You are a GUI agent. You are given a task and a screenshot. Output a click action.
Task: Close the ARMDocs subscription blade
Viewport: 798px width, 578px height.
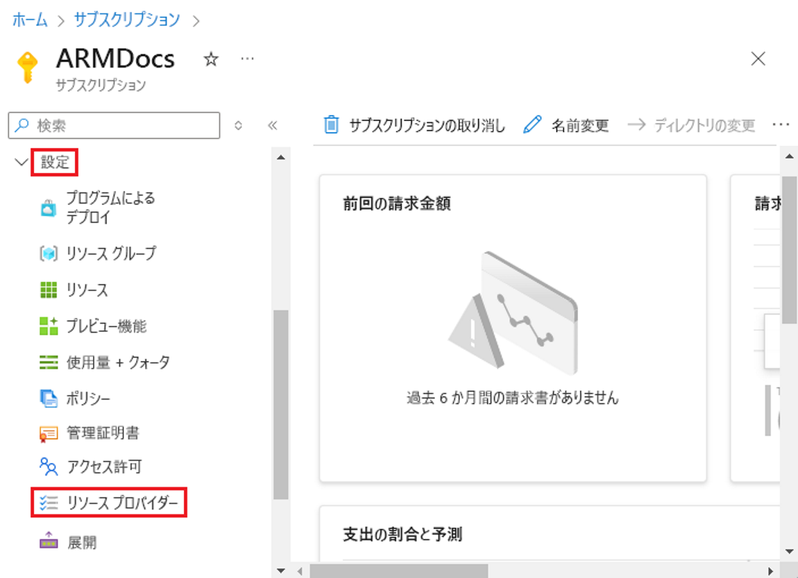(x=759, y=58)
